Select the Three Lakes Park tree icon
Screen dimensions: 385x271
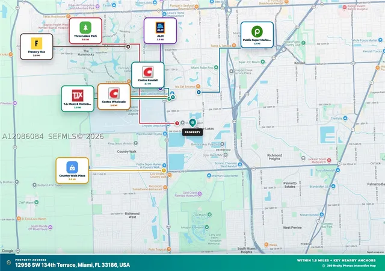click(85, 28)
